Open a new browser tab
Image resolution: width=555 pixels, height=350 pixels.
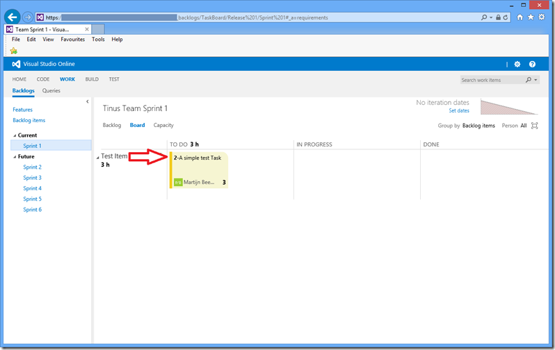click(98, 29)
